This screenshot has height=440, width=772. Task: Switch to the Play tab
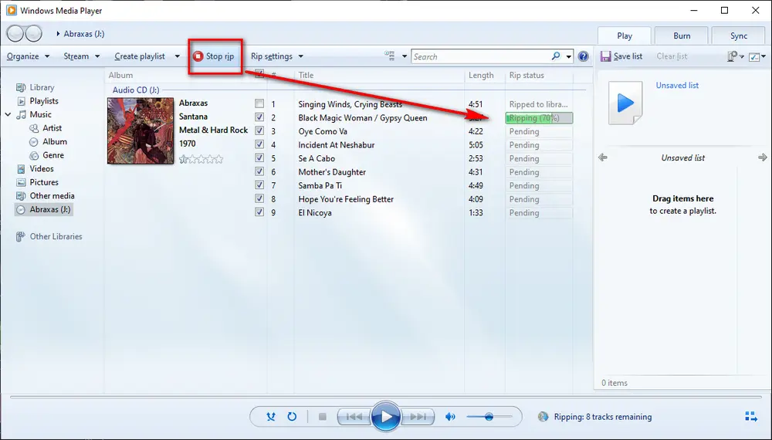point(625,36)
